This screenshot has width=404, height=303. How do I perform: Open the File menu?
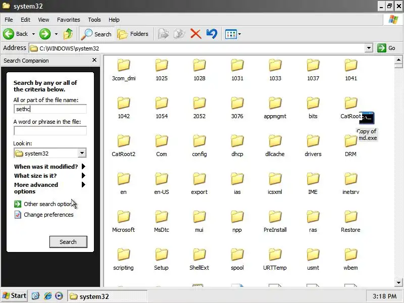tap(9, 20)
